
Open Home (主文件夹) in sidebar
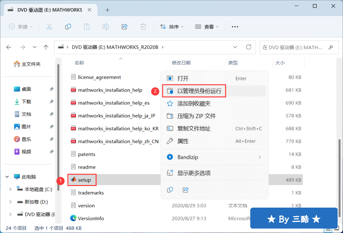click(27, 64)
